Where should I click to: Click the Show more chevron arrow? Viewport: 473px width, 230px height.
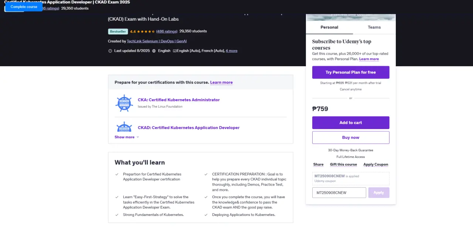point(138,137)
